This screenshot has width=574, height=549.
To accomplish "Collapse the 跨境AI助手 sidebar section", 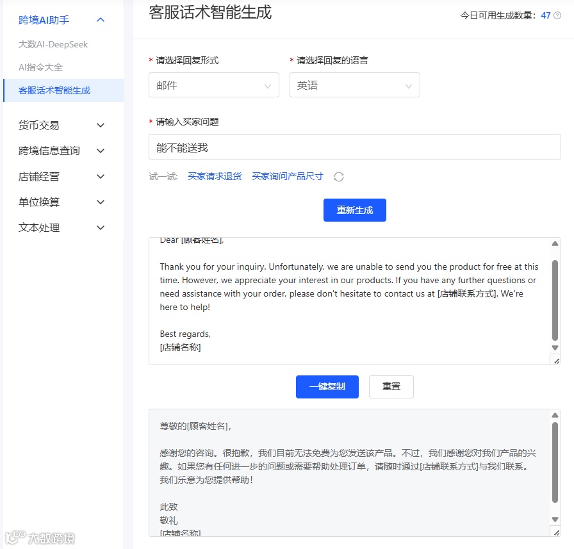I will click(x=101, y=20).
